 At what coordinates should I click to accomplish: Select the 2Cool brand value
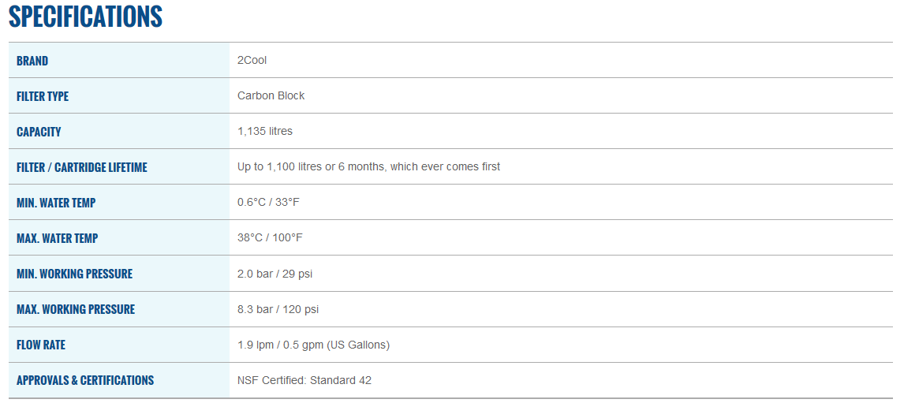pos(252,61)
